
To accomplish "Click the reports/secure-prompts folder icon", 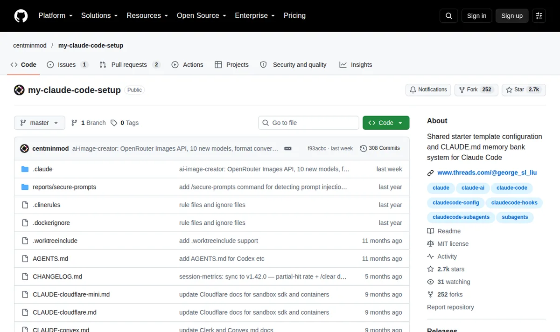I will [x=25, y=187].
